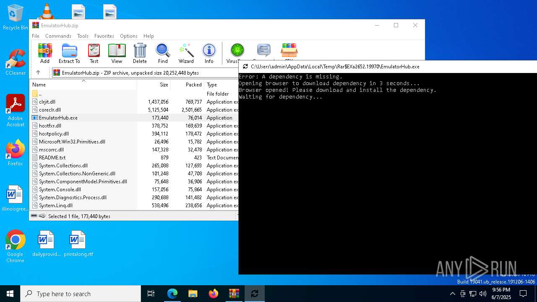Select System.ComponentModel.Primitives.dll file
The image size is (537, 302).
click(x=134, y=182)
